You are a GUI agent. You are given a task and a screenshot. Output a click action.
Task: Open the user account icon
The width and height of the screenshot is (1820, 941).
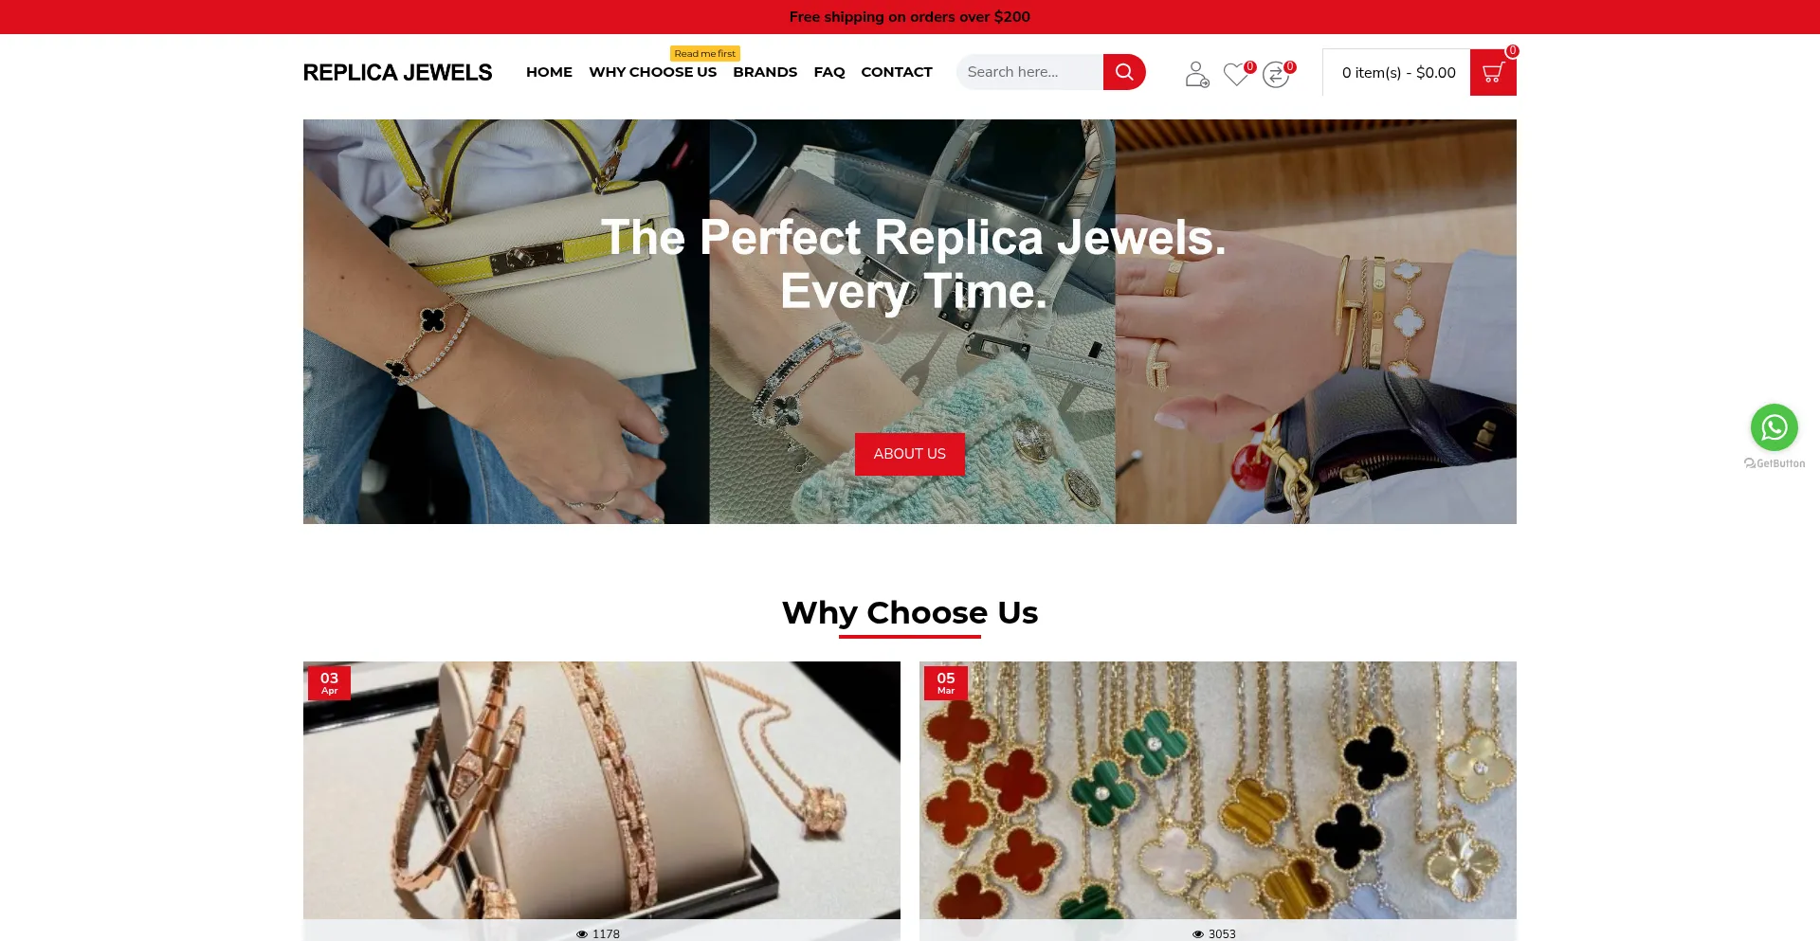pos(1196,74)
